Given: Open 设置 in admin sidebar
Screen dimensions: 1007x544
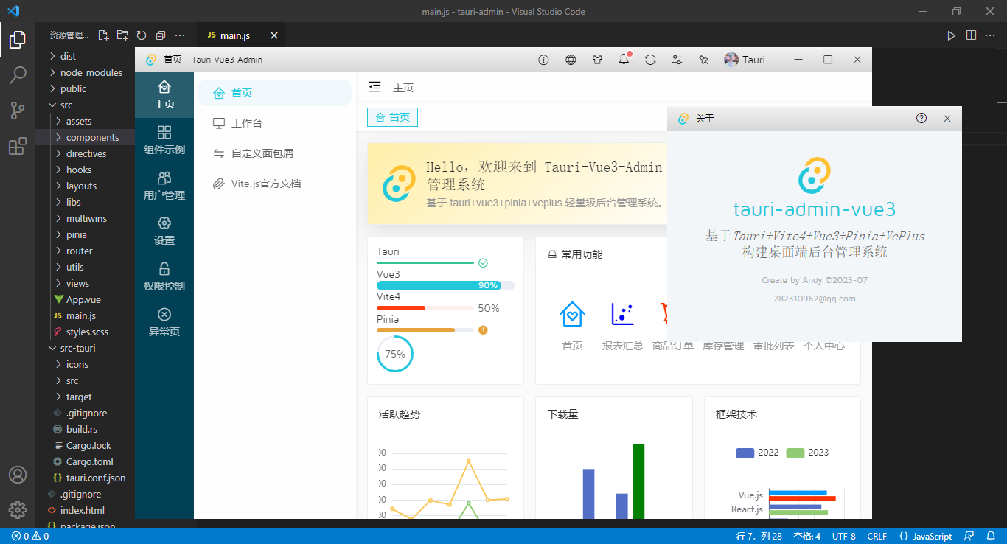Looking at the screenshot, I should (x=164, y=231).
